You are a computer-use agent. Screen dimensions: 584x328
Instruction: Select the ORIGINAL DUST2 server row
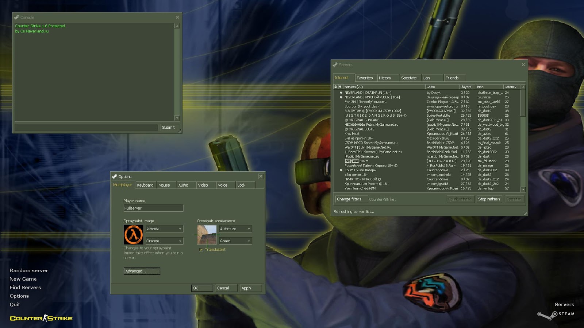427,129
